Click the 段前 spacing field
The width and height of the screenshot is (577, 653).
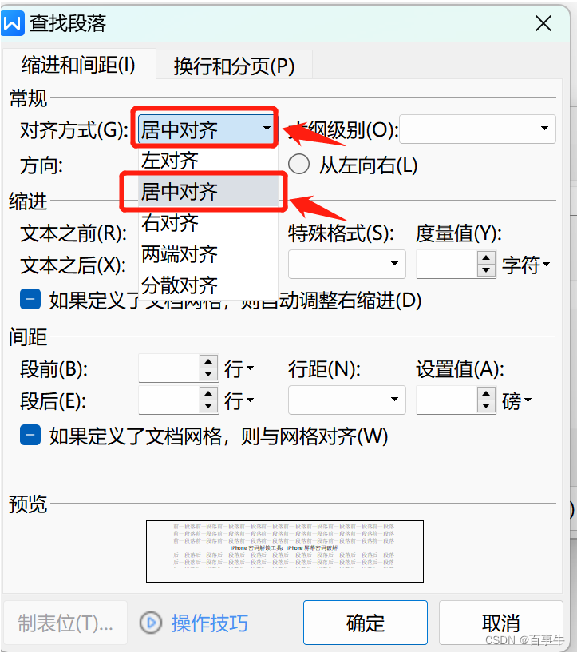point(168,368)
